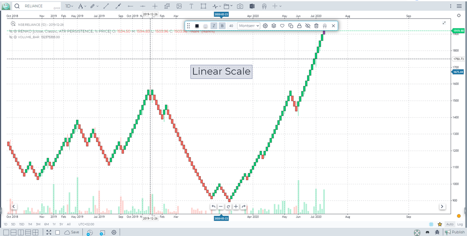Pick the light background color swatch
Screen dimensions: 467x236
point(205,26)
